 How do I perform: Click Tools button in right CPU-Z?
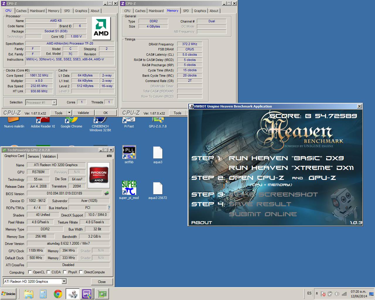tap(177, 113)
